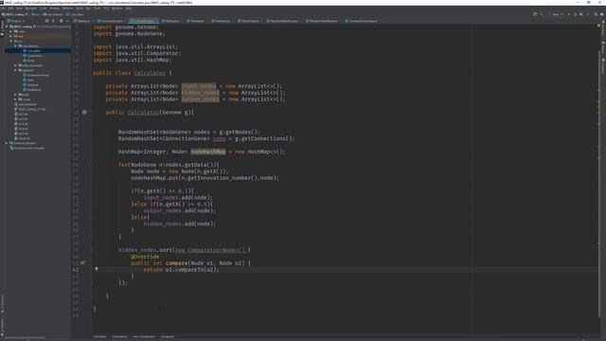606x341 pixels.
Task: Click the Collapse All icon in Project panel
Action: [x=53, y=21]
